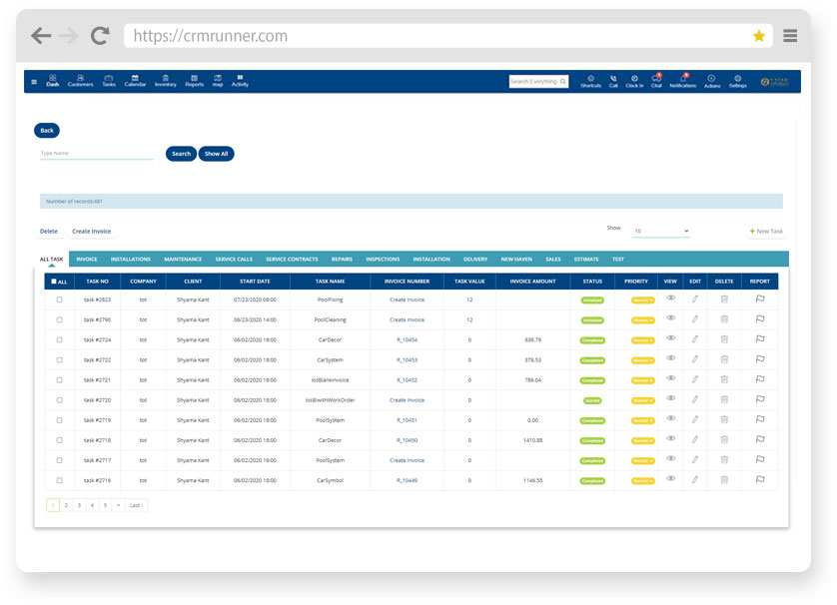Viewport: 837px width, 605px height.
Task: Click the Show All button
Action: [x=216, y=154]
